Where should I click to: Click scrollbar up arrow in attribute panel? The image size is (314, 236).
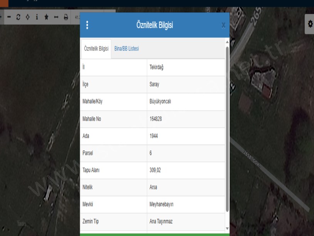click(x=227, y=42)
